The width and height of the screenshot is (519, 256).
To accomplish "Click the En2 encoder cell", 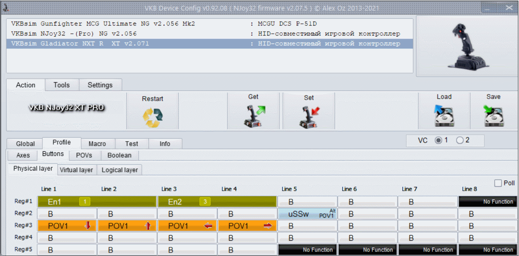I will coord(217,202).
